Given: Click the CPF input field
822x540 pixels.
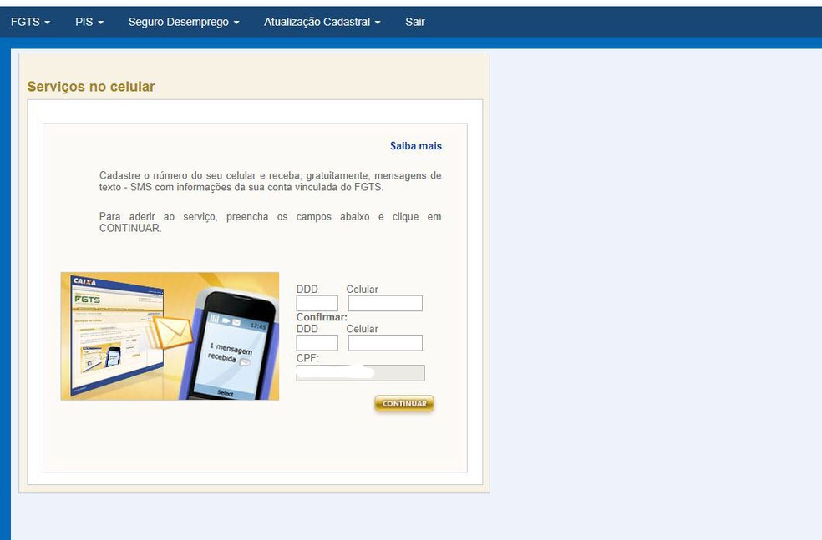Looking at the screenshot, I should pyautogui.click(x=360, y=373).
